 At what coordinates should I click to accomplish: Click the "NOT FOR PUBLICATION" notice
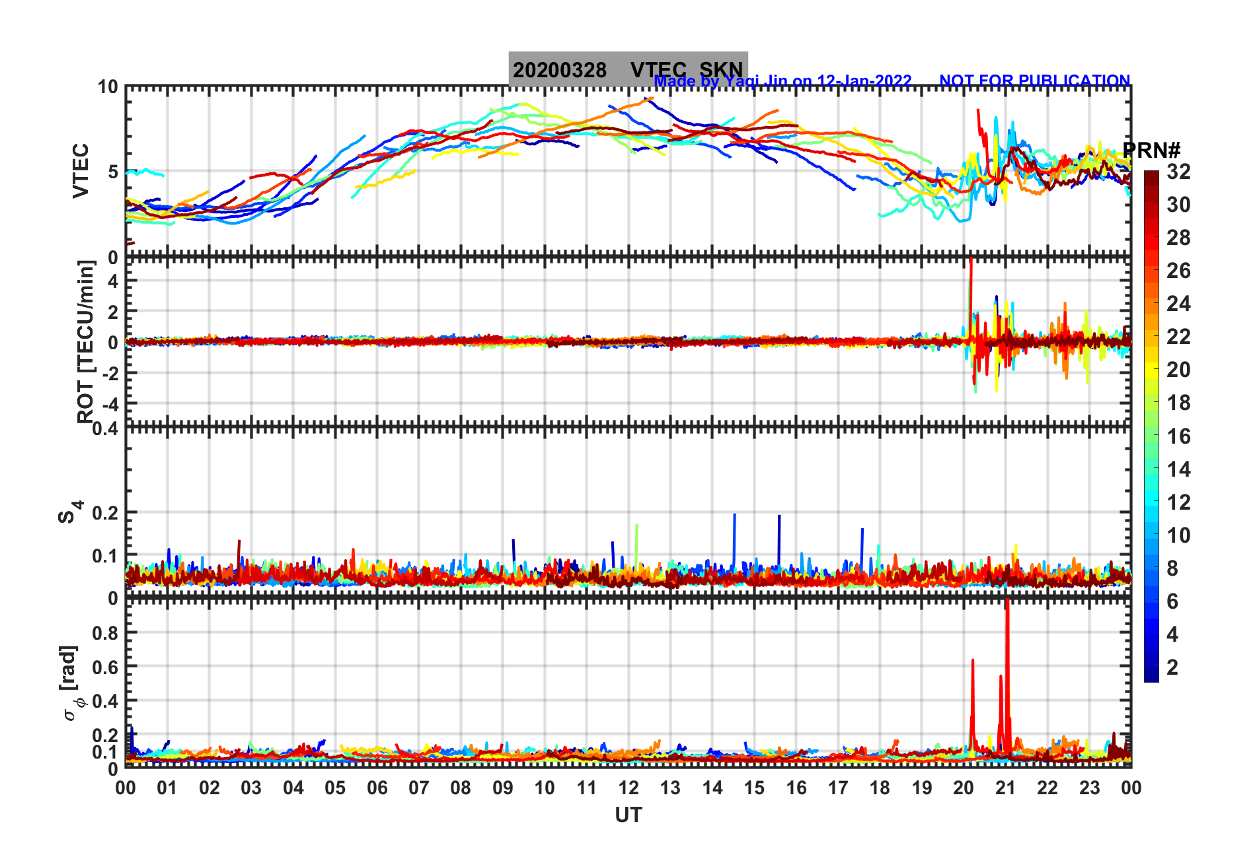click(x=1035, y=81)
